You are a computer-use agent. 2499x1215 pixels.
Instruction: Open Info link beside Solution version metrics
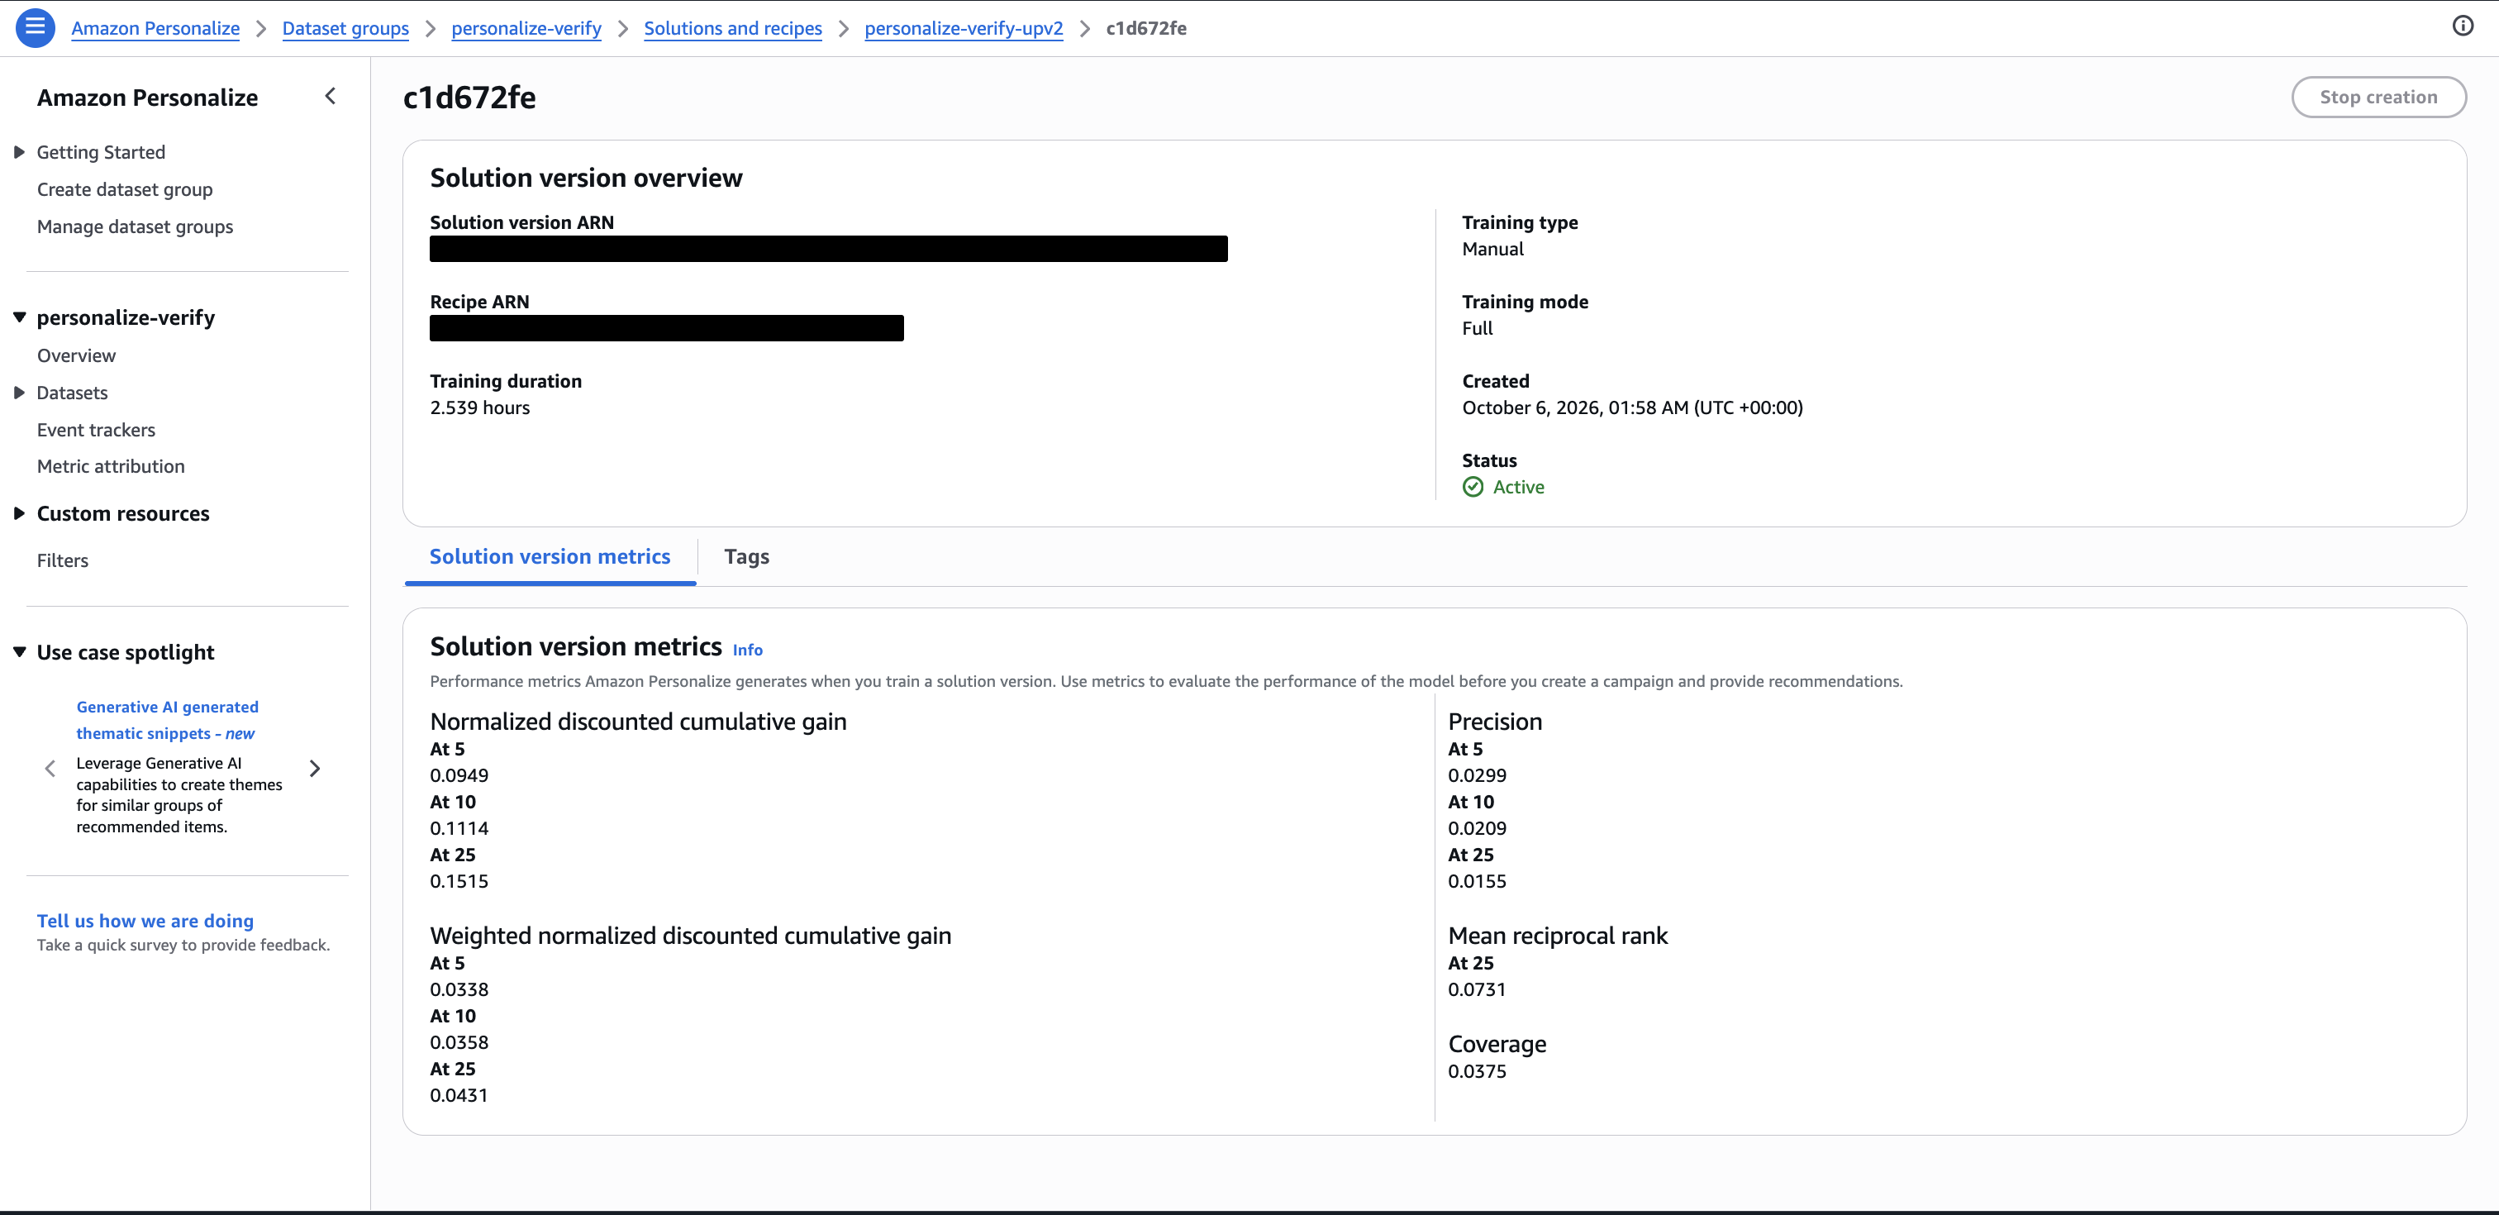(x=747, y=650)
